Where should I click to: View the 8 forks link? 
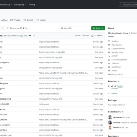115,71
